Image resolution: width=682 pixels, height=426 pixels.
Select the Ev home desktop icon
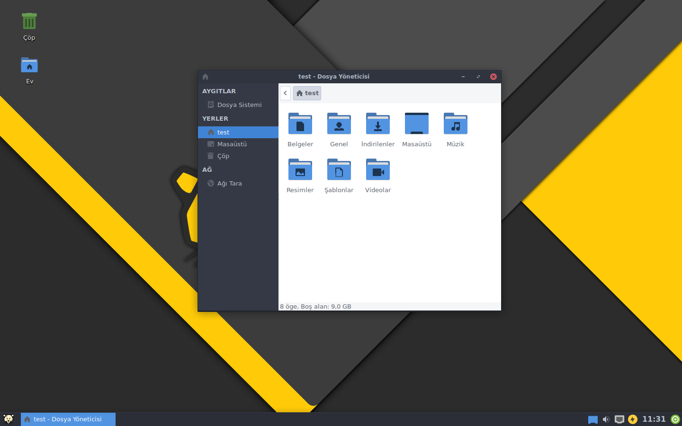coord(29,71)
